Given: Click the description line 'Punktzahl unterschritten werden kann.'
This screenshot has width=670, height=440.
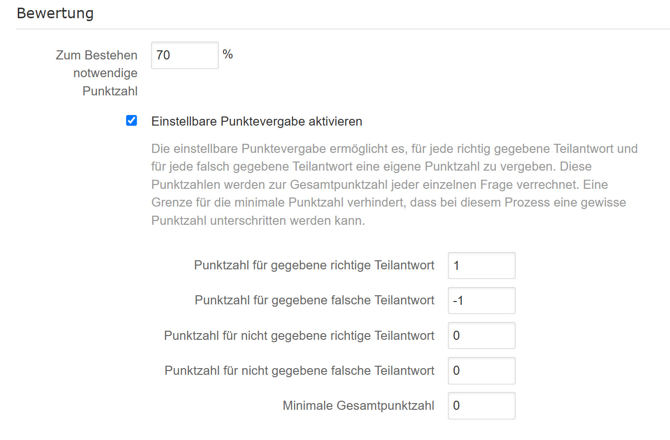Looking at the screenshot, I should pos(258,220).
